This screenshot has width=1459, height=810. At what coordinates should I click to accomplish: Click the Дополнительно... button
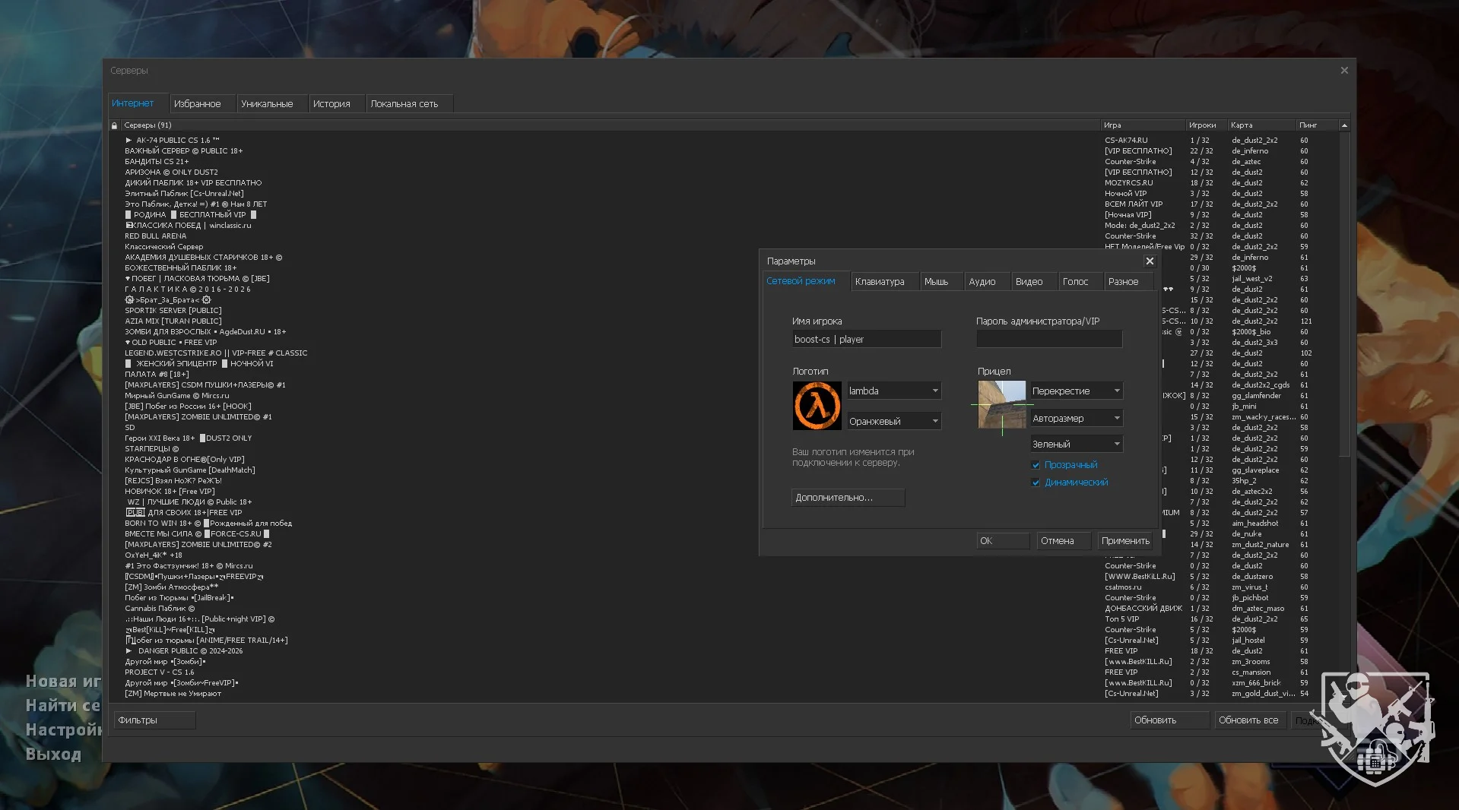coord(848,498)
